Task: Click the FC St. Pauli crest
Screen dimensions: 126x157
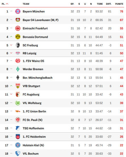Action: click(18, 120)
